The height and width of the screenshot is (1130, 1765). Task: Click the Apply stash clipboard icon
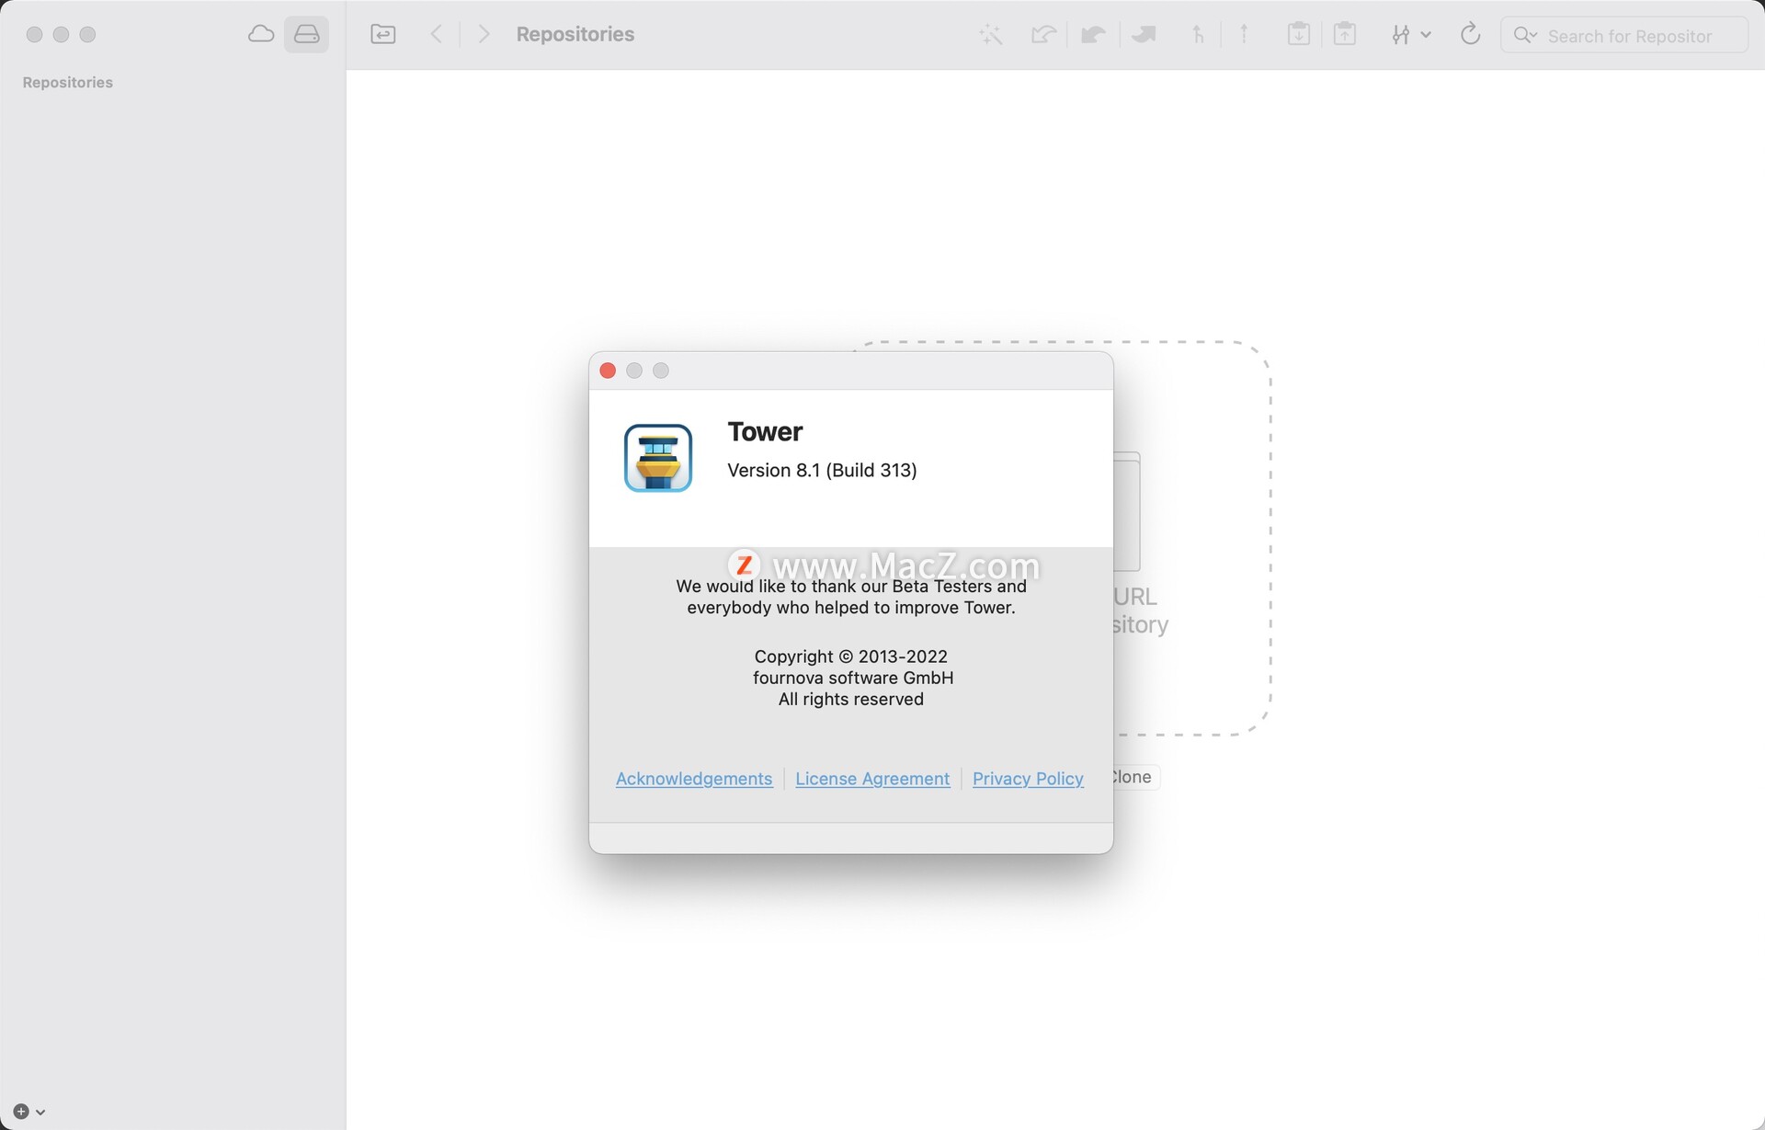1345,34
